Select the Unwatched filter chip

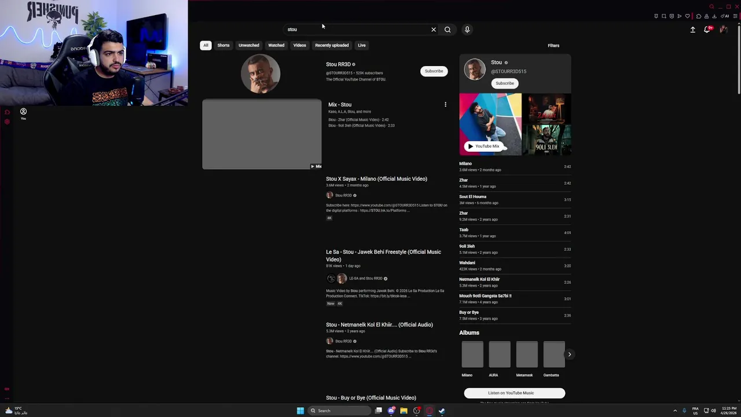[249, 45]
